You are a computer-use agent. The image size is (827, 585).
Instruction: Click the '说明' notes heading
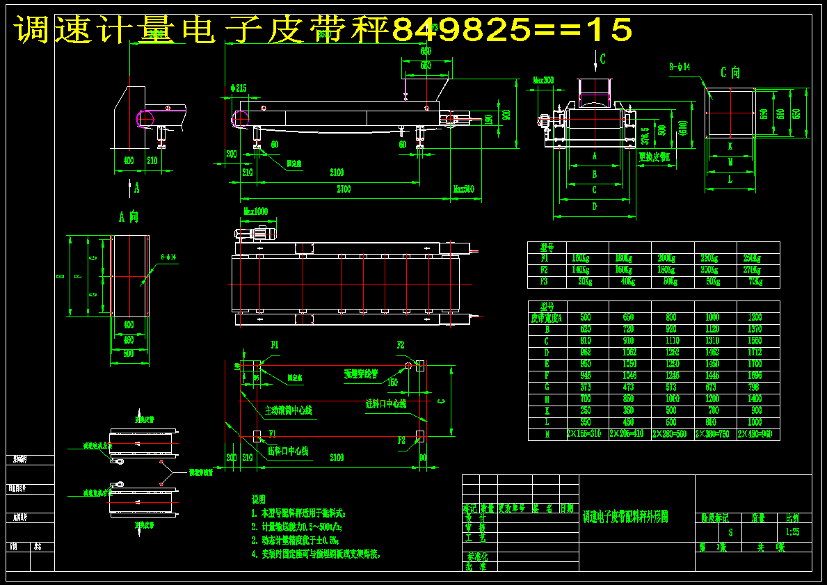tap(259, 499)
